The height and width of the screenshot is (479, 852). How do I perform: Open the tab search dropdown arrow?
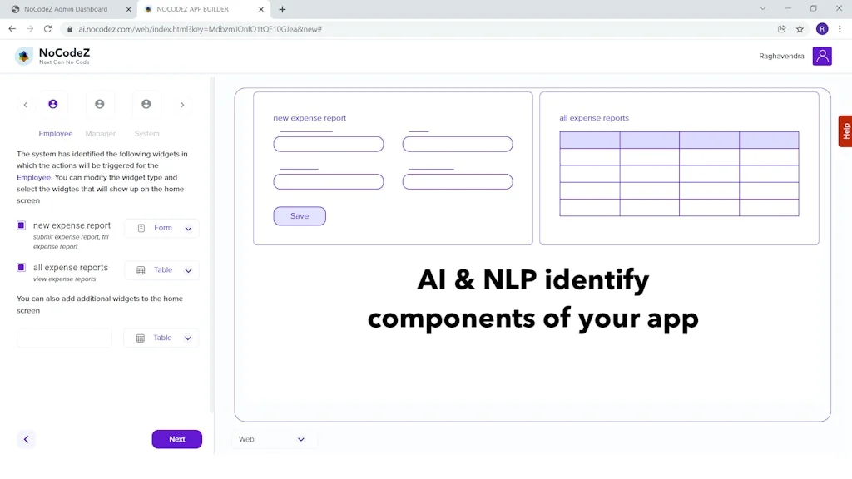763,8
